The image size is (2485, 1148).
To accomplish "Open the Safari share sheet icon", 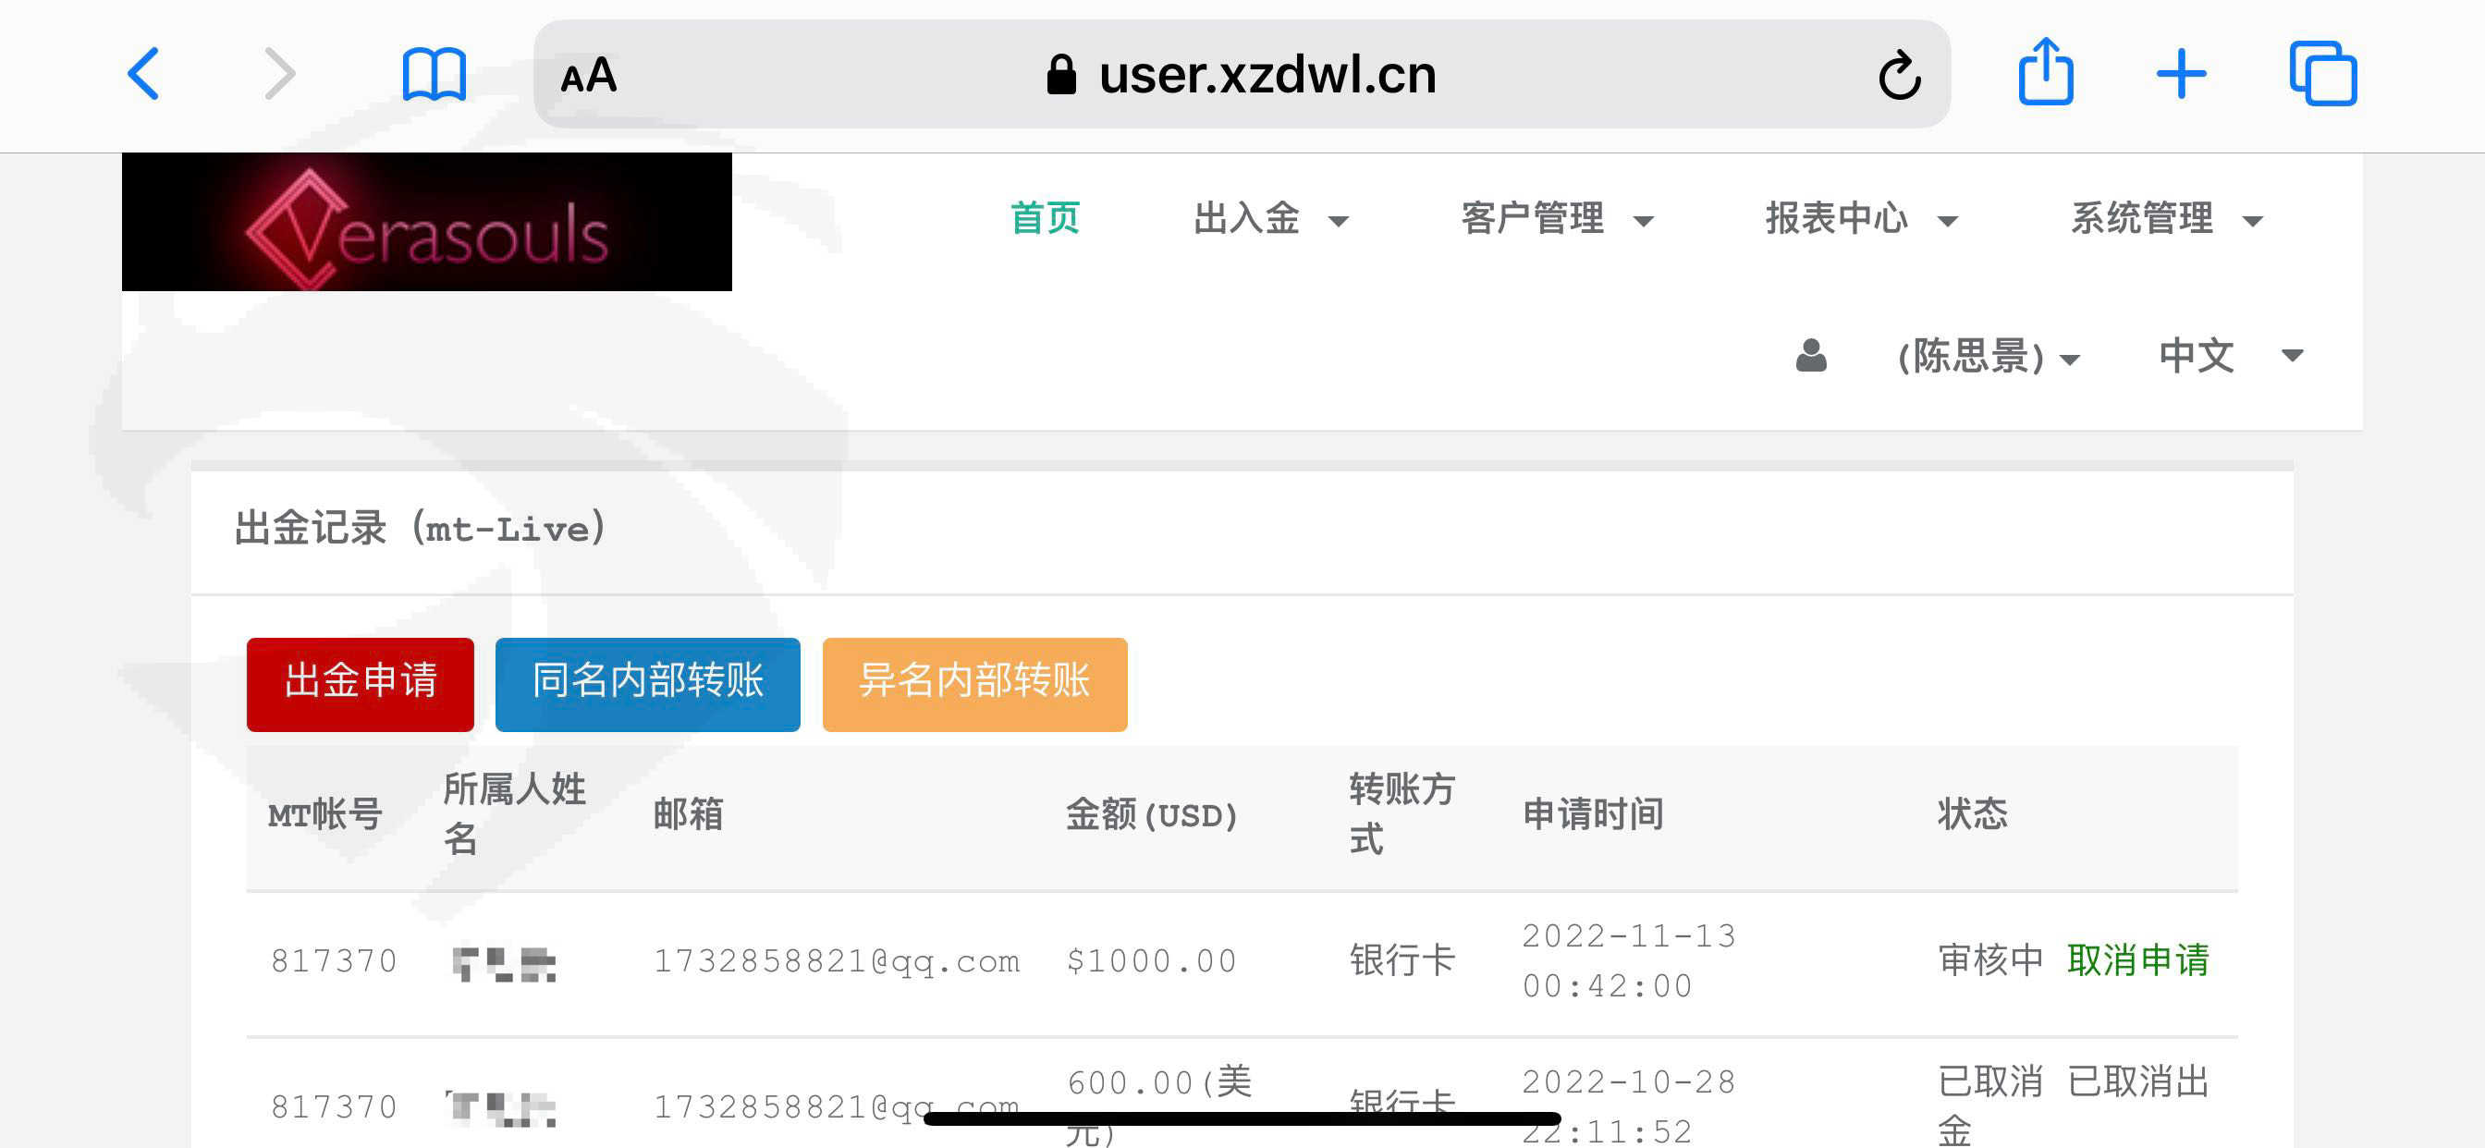I will (2045, 71).
